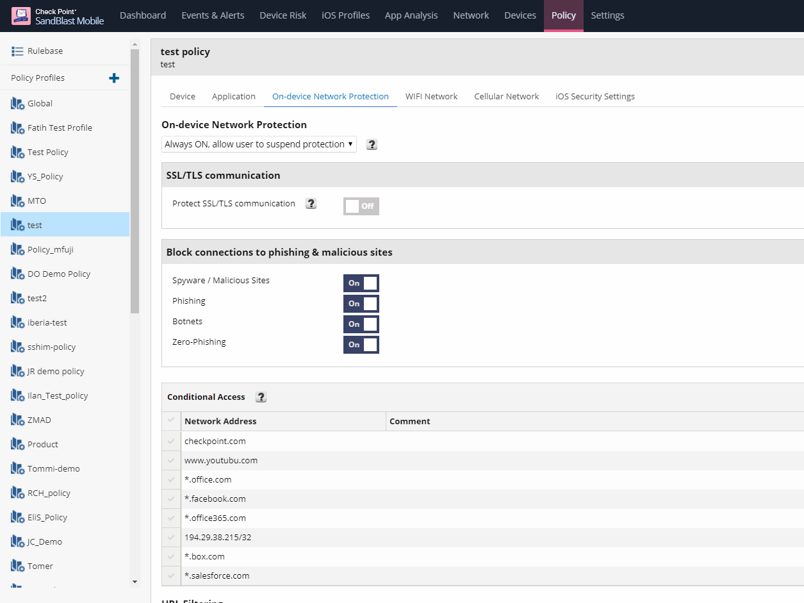
Task: Click the Global policy profile icon
Action: tap(17, 104)
